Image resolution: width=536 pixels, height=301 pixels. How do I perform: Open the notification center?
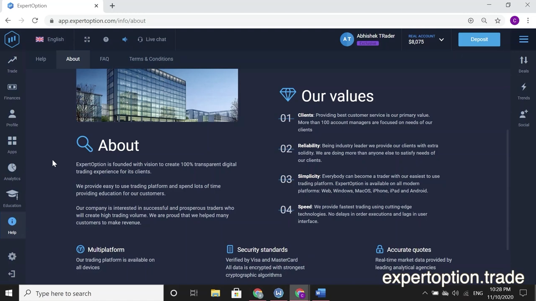coord(523,293)
